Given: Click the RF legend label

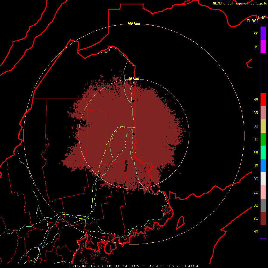Looking at the screenshot, I should (255, 33).
